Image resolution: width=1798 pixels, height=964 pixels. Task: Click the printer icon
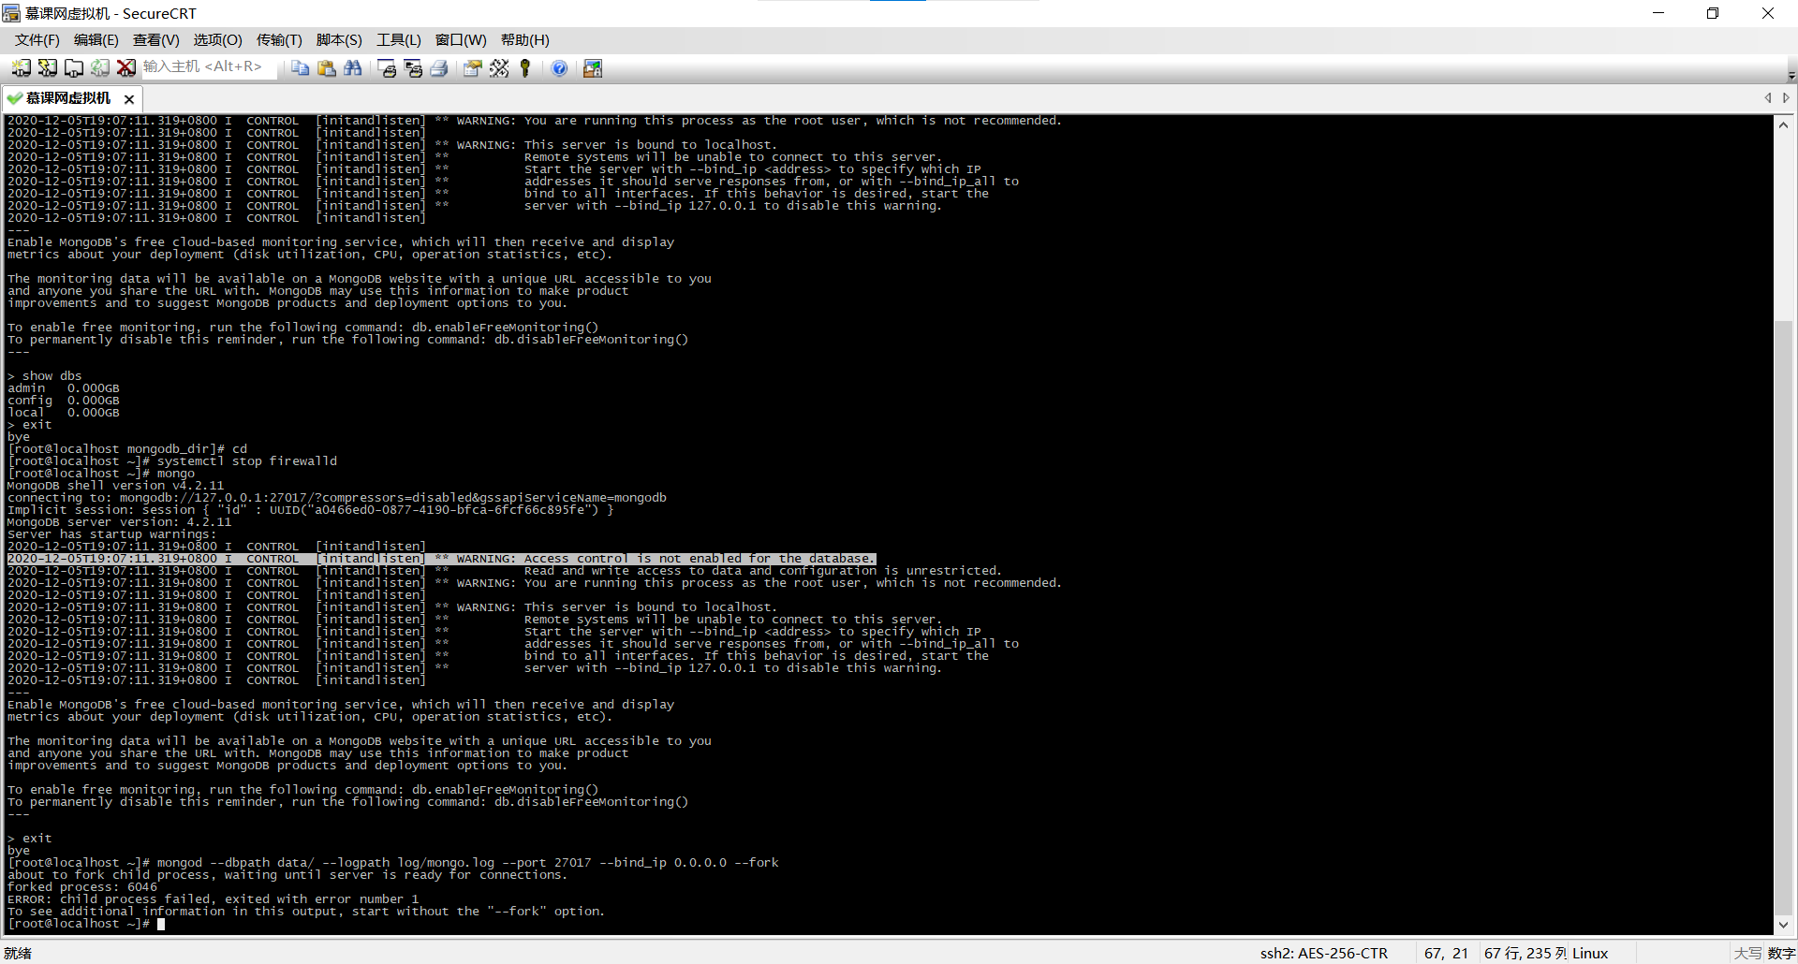point(439,68)
